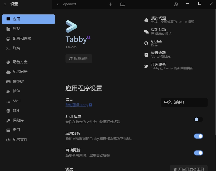Open 订阅更新 Twitter link
Image resolution: width=216 pixels, height=171 pixels.
(172, 66)
